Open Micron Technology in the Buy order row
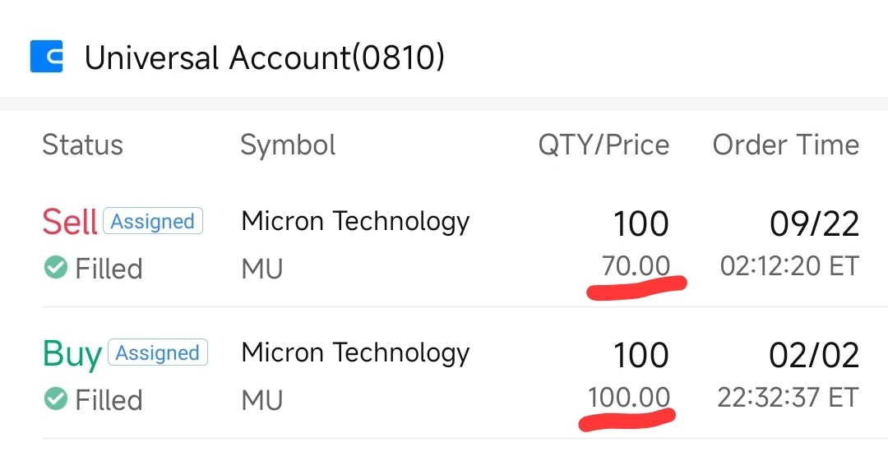 [356, 353]
